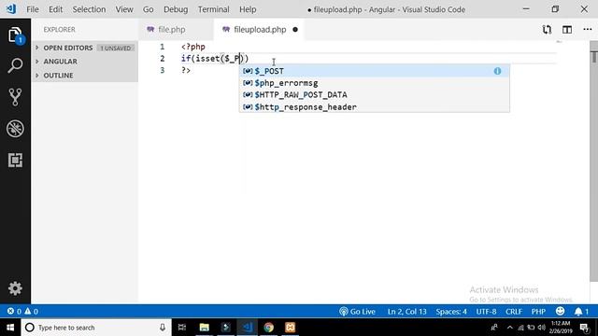Click the closing ?> tag on line 3
This screenshot has width=598, height=336.
(186, 70)
